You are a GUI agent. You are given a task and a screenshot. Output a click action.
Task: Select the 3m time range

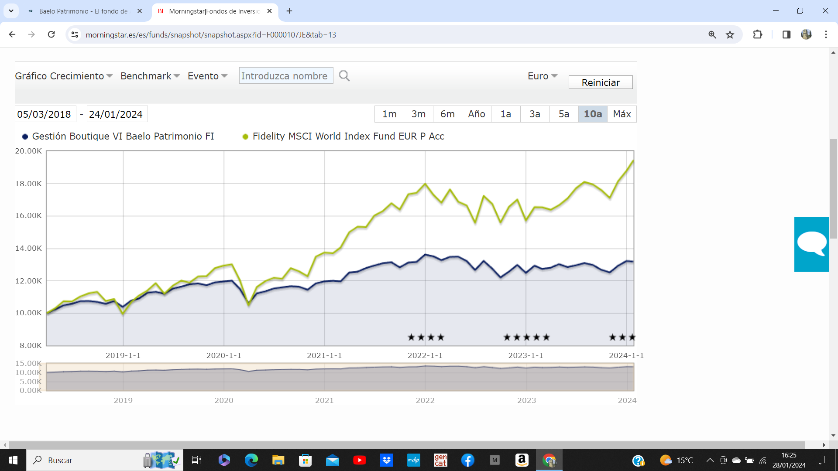[x=418, y=114]
